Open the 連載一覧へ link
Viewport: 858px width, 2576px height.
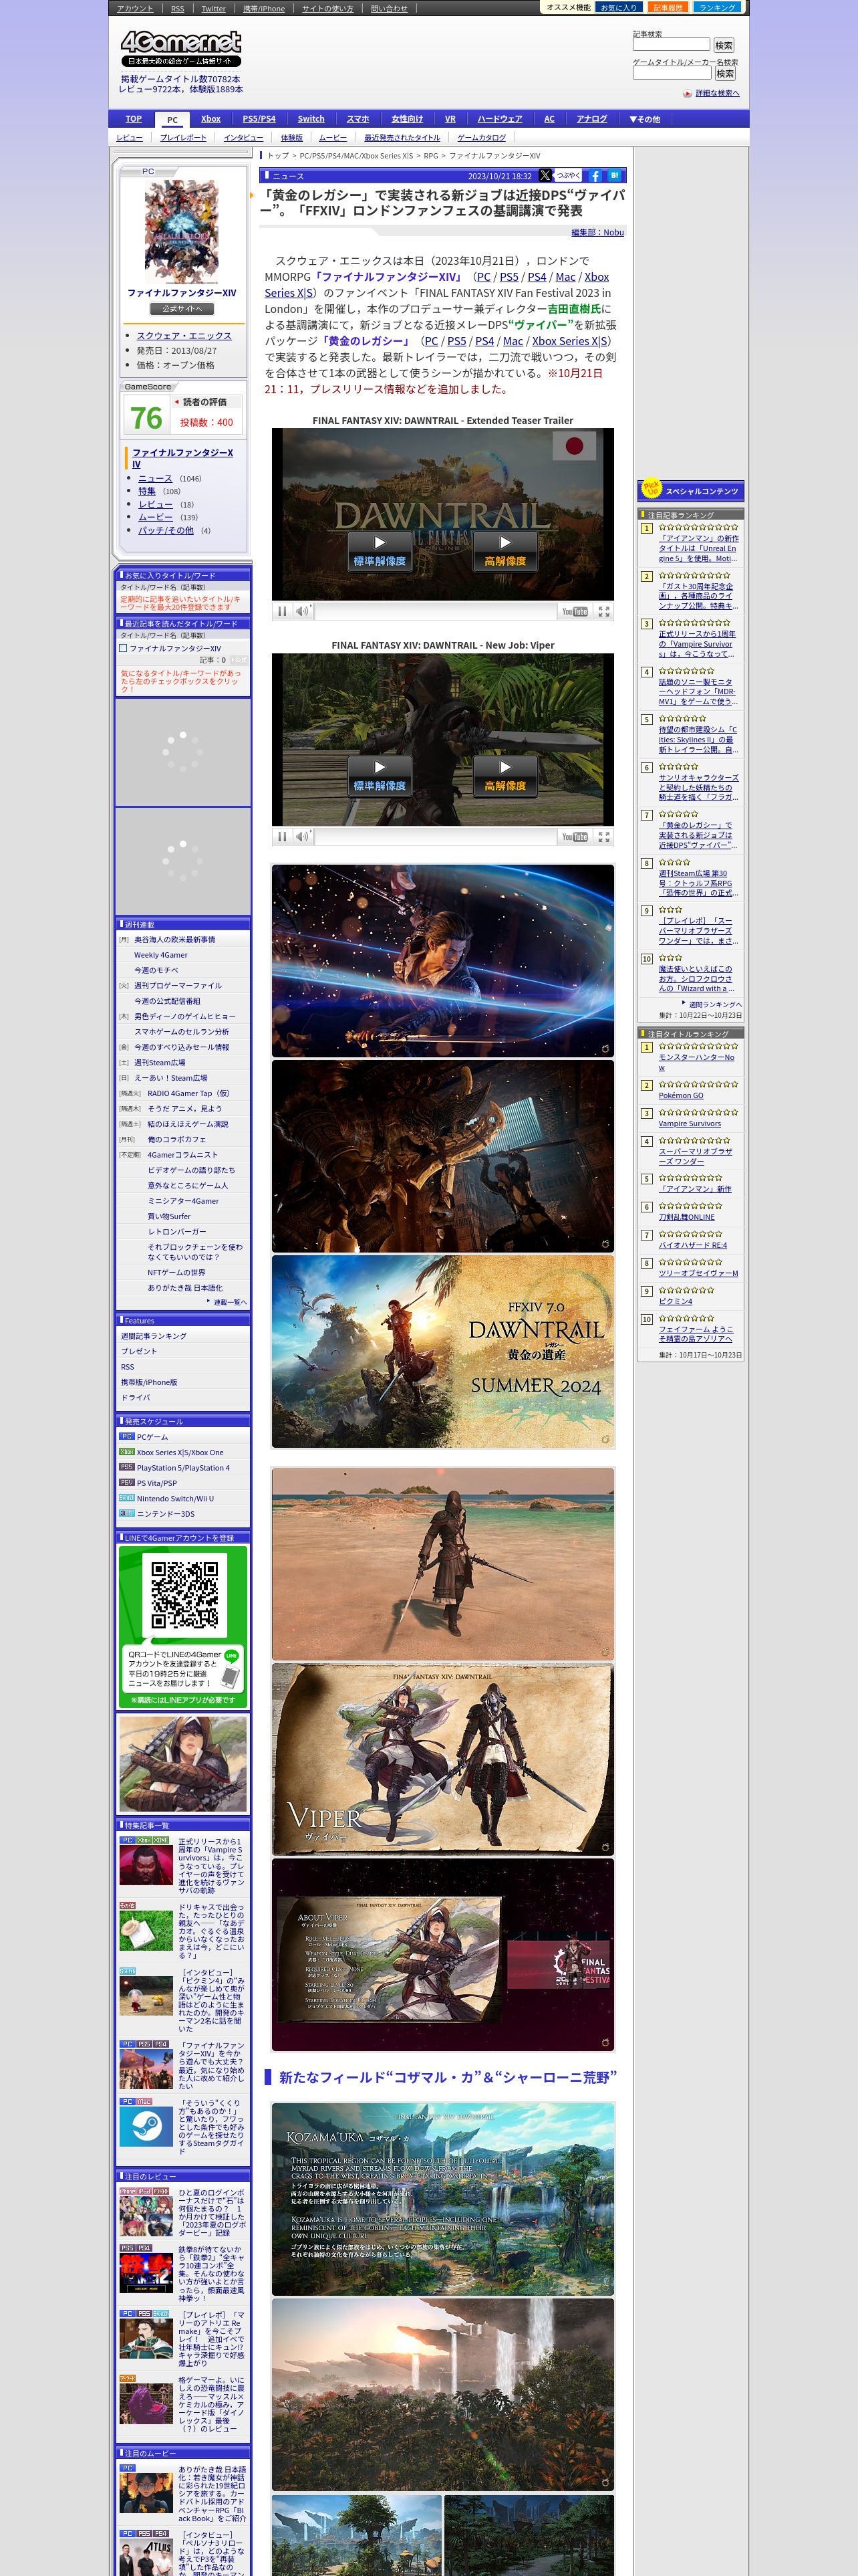pyautogui.click(x=230, y=1302)
